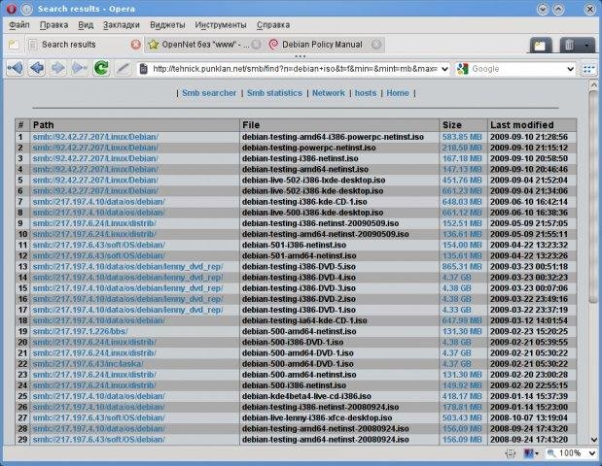Open the Виджеты menu

[167, 25]
